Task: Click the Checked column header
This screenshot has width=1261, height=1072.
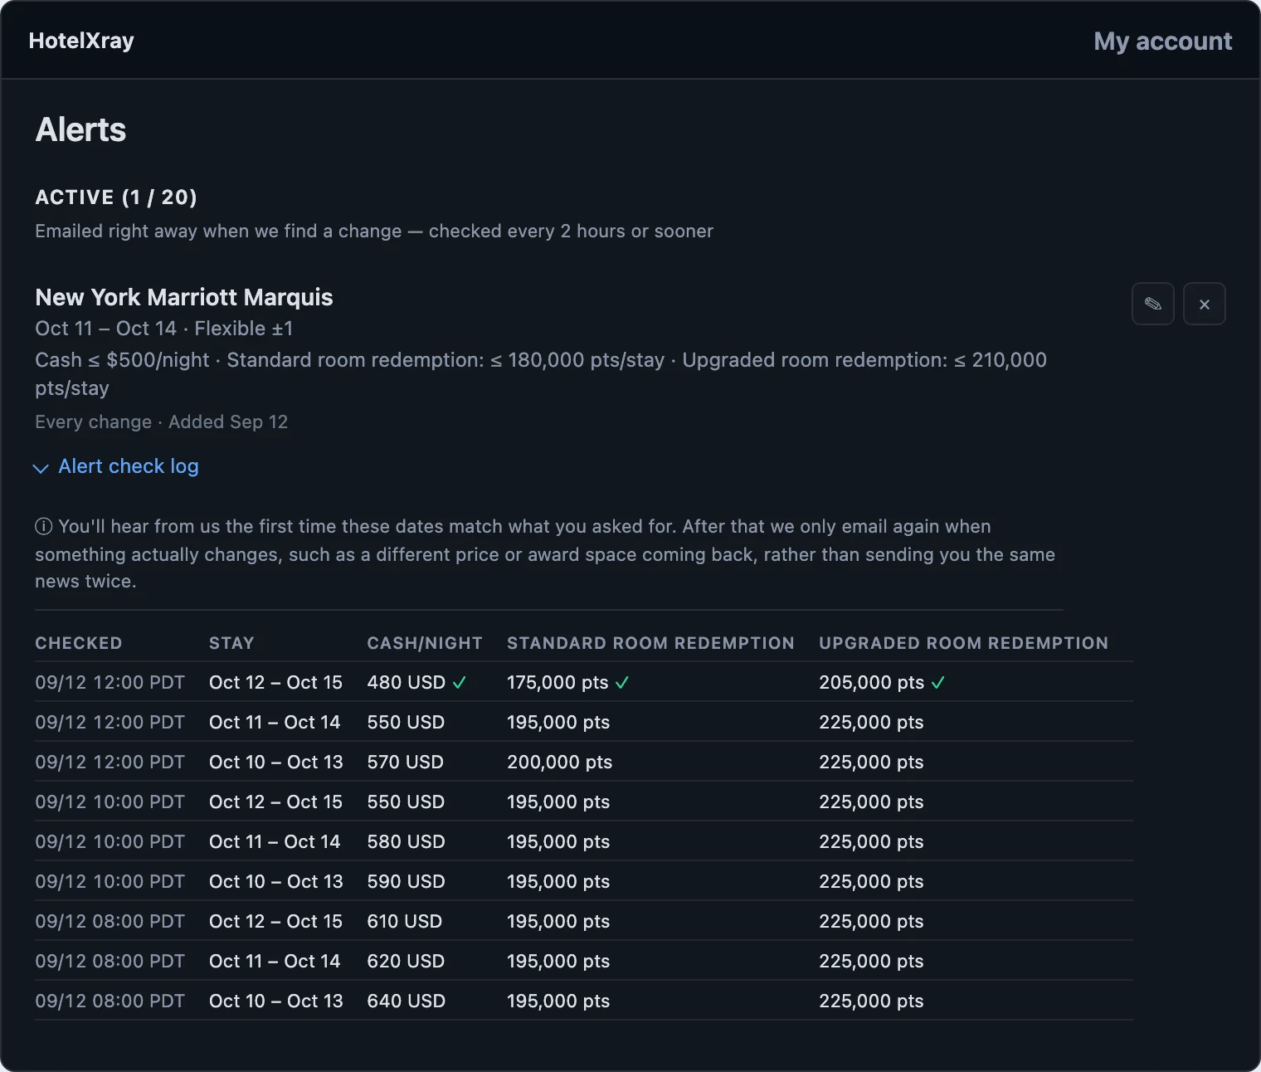Action: tap(79, 643)
